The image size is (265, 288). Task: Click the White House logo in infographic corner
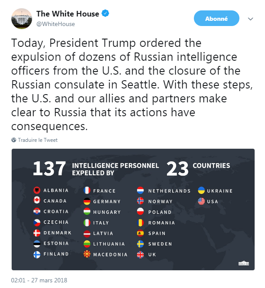pos(244,263)
